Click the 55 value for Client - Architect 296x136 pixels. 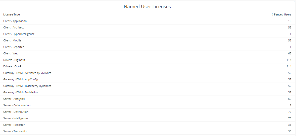pos(289,27)
